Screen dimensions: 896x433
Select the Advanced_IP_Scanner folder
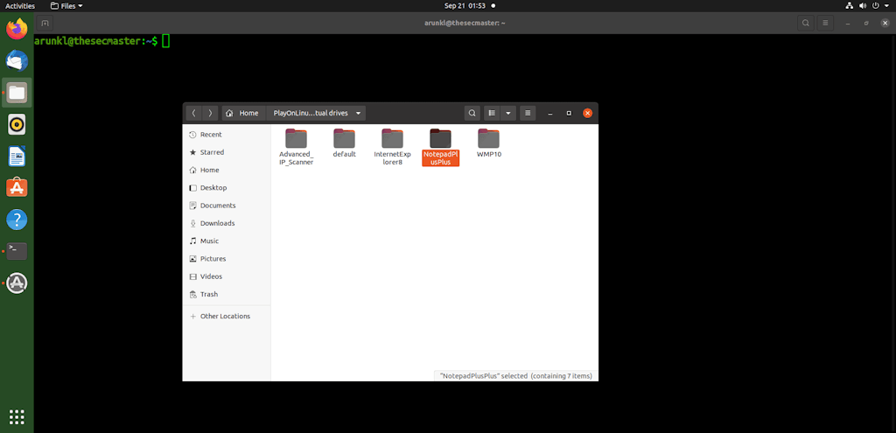pos(296,147)
